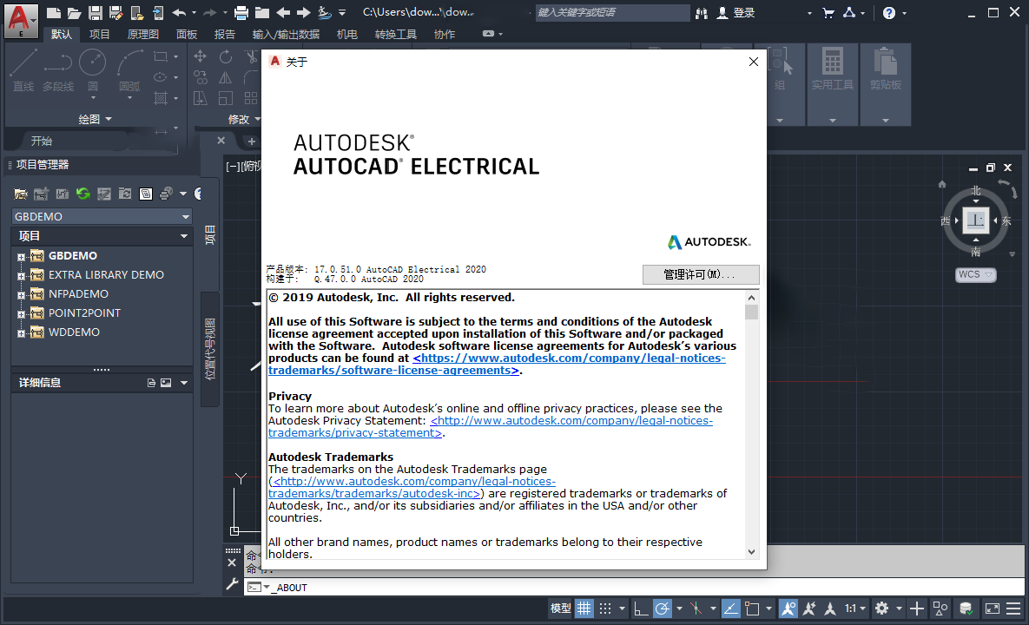This screenshot has height=625, width=1029.
Task: Click the Manage License (管理许可) button
Action: pyautogui.click(x=701, y=275)
